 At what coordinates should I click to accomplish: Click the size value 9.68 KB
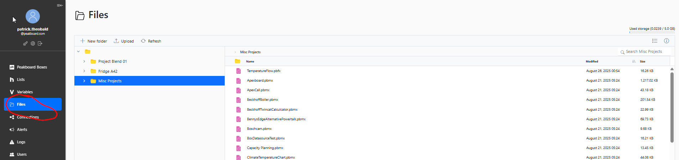click(646, 129)
